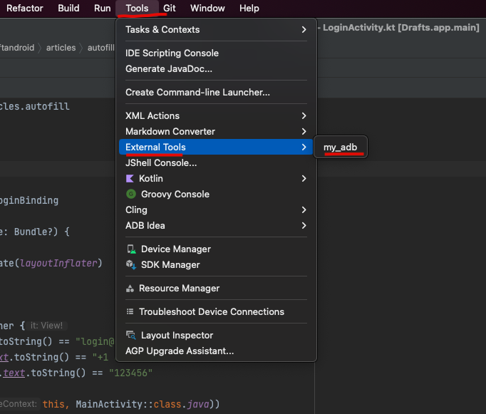486x414 pixels.
Task: Open the Git menu
Action: click(x=170, y=8)
